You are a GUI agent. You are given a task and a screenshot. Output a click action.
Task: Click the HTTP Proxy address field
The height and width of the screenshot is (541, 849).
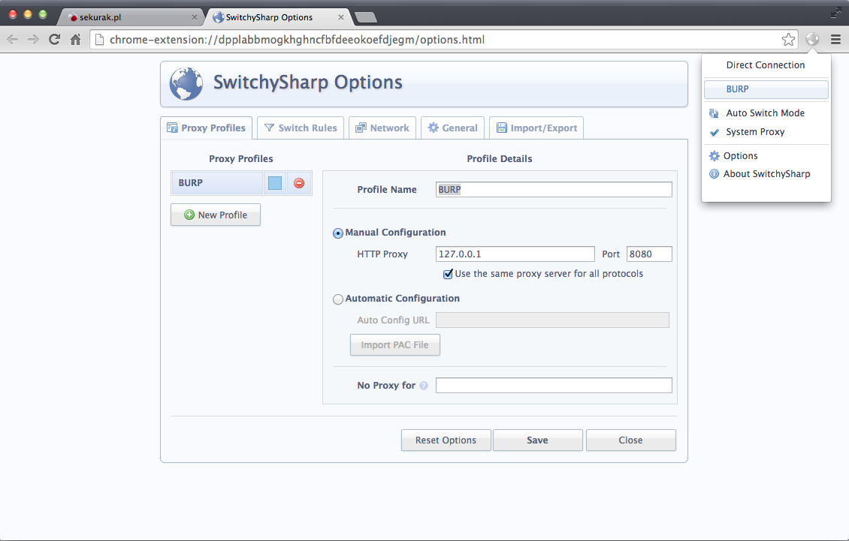(515, 254)
